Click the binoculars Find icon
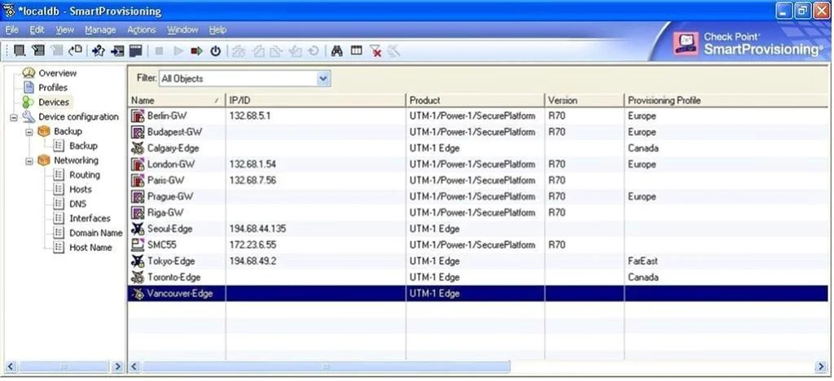The image size is (834, 381). coord(336,51)
